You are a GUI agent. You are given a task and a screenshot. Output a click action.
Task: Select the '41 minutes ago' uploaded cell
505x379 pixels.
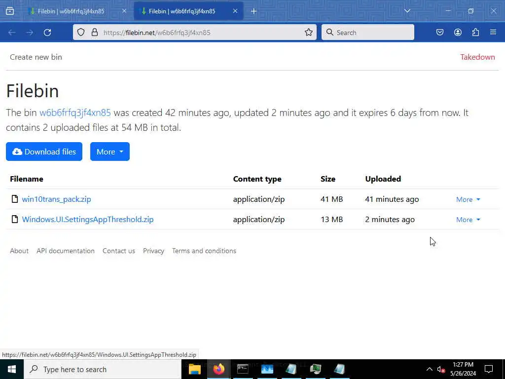392,199
